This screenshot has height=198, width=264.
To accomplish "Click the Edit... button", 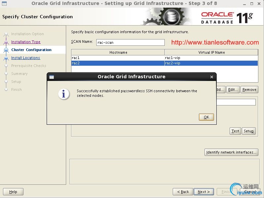I will (233, 90).
